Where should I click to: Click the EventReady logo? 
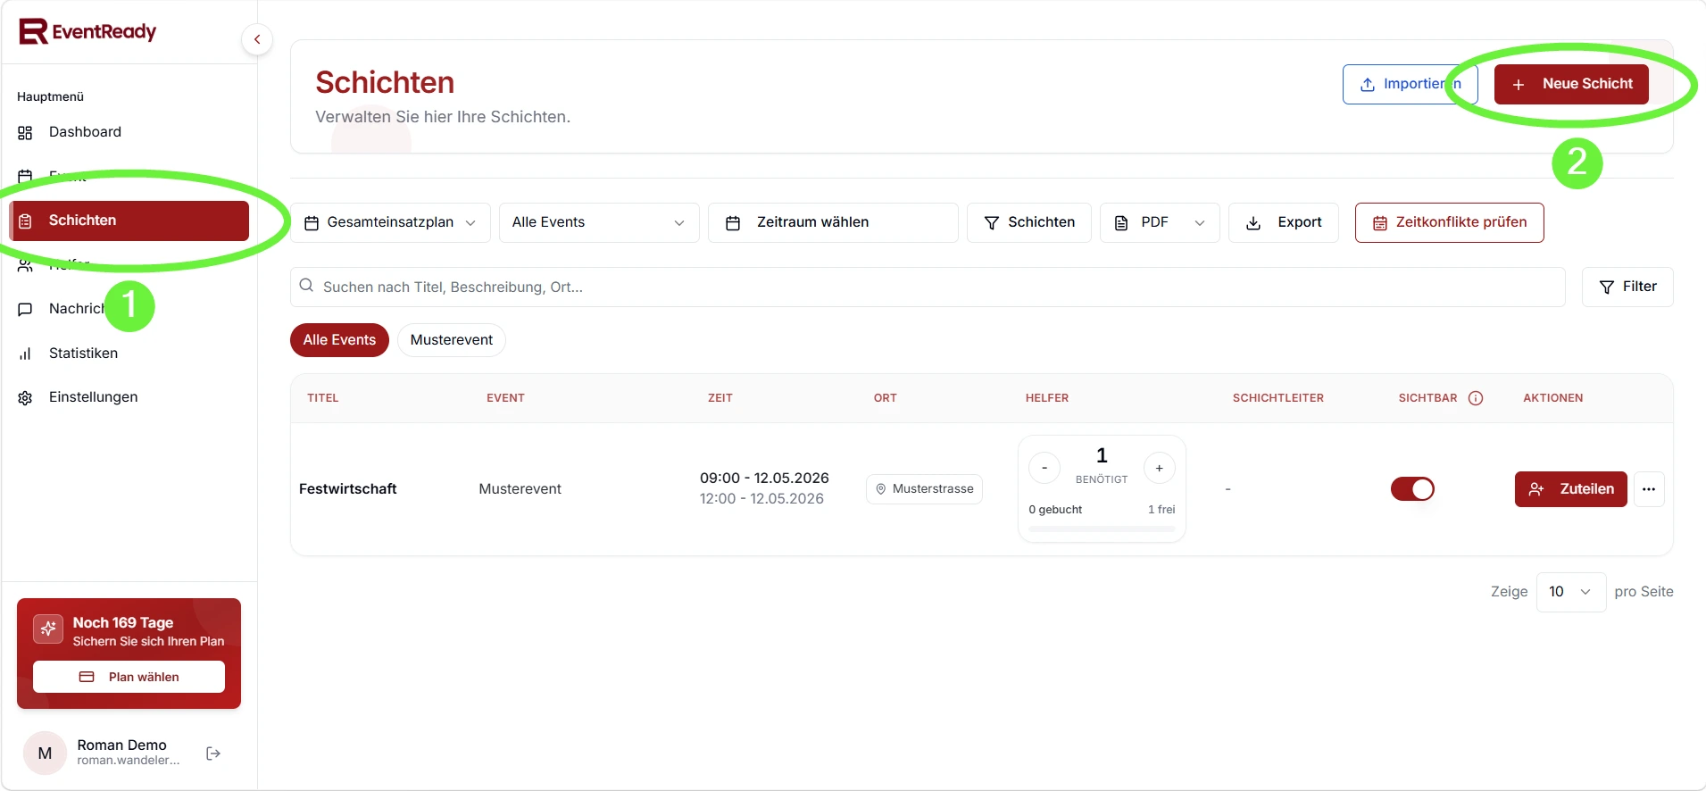(x=87, y=31)
